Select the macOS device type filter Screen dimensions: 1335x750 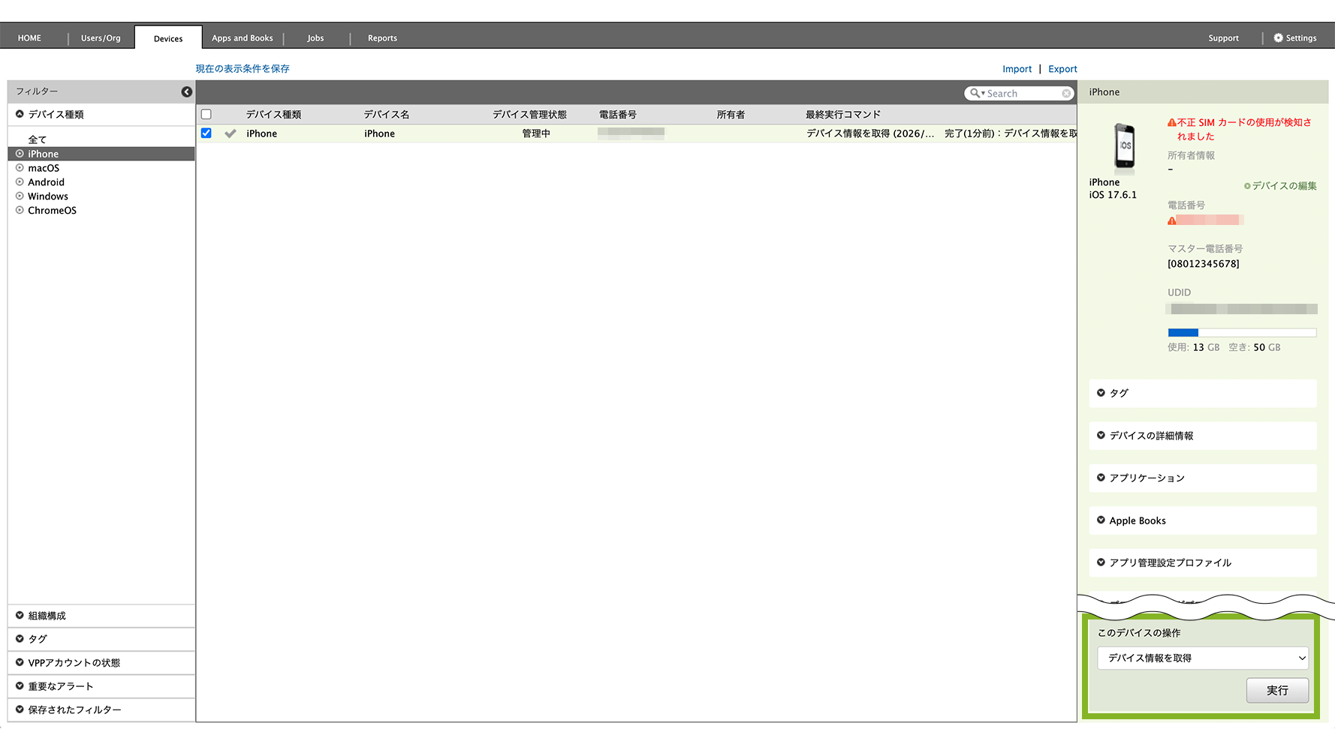click(44, 168)
